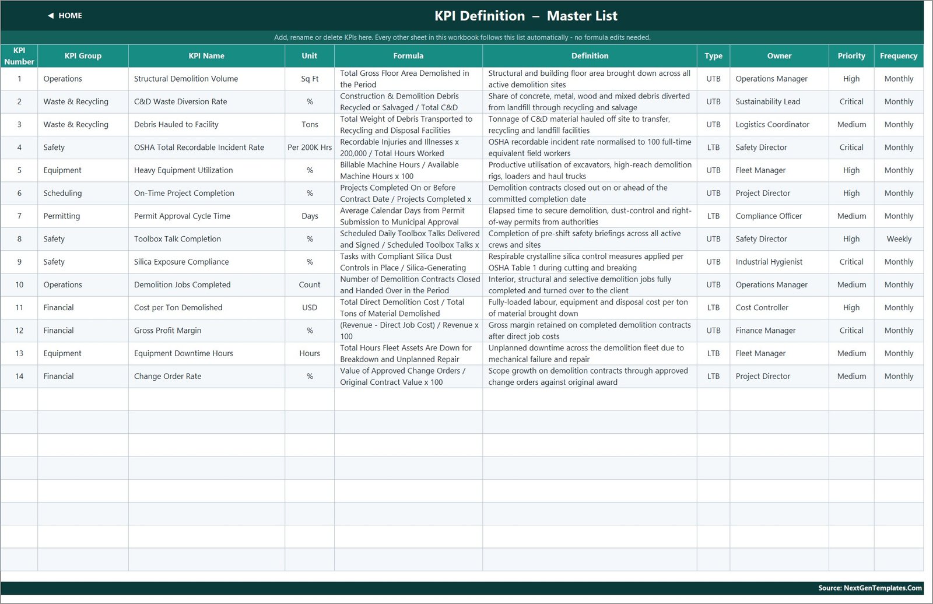Click the first empty KPI Name cell below row 14

[x=206, y=399]
